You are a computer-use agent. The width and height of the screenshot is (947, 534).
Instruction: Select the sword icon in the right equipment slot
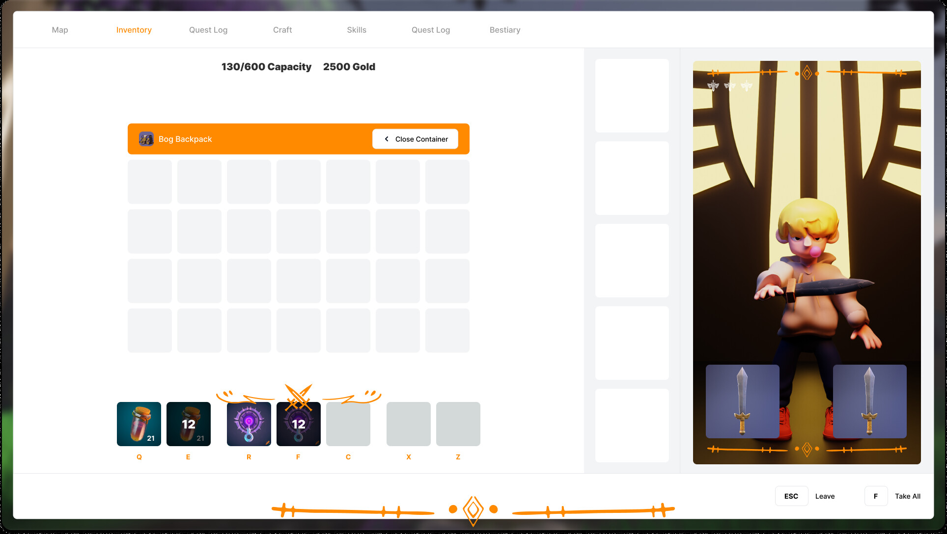pyautogui.click(x=869, y=401)
